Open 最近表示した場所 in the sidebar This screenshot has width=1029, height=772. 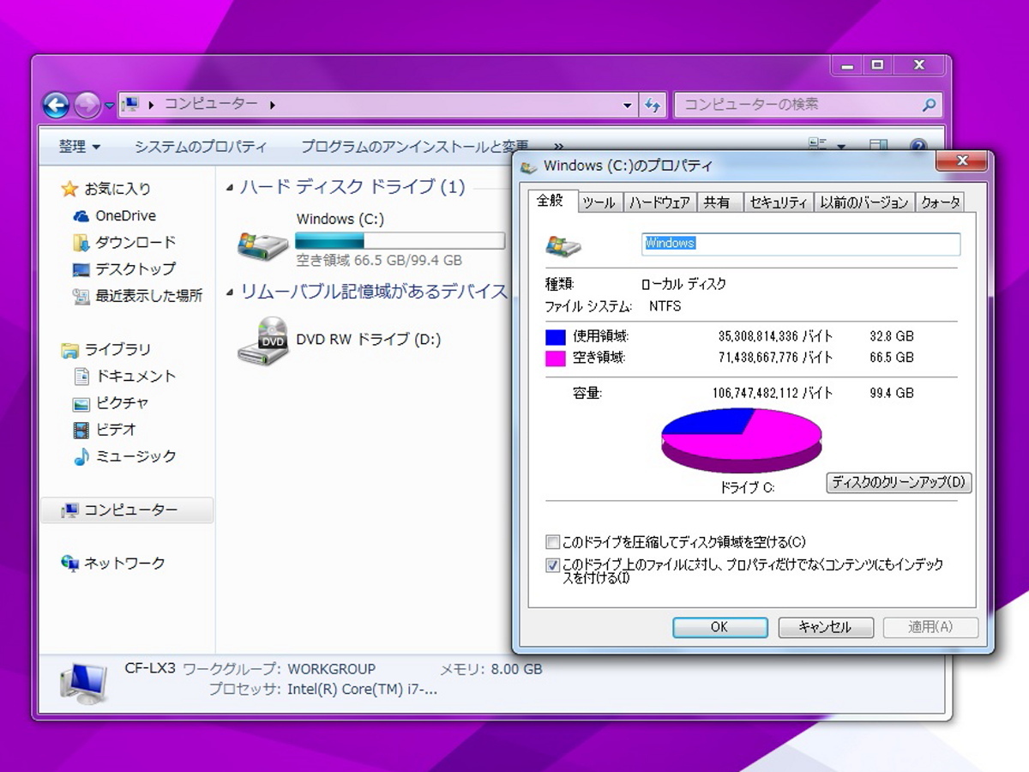coord(148,295)
